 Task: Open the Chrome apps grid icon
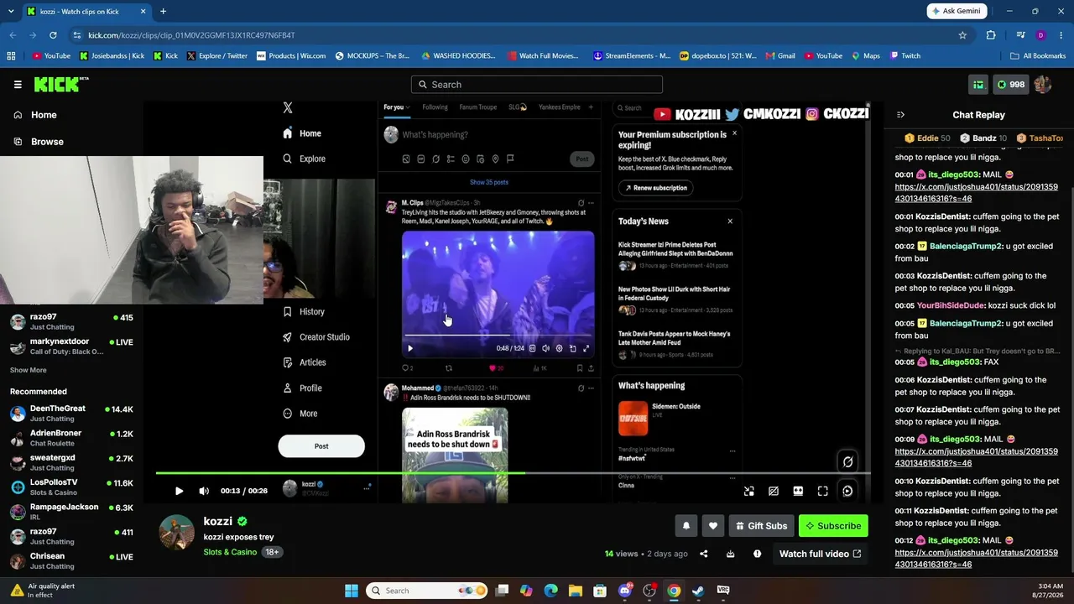[11, 56]
